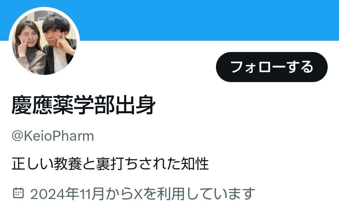Select the @KeioPharm handle
This screenshot has width=339, height=204.
(53, 136)
